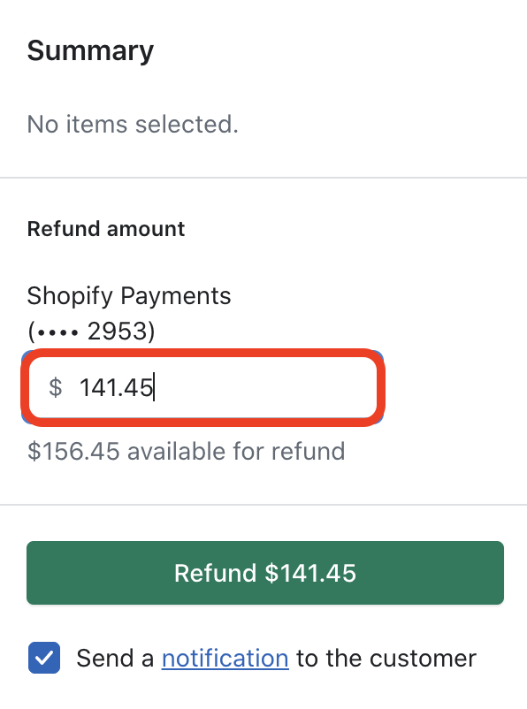Click the divider above the Refund button
Image resolution: width=527 pixels, height=709 pixels.
pyautogui.click(x=263, y=504)
